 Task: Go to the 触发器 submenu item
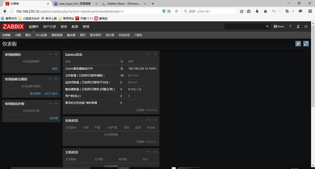tap(71, 35)
